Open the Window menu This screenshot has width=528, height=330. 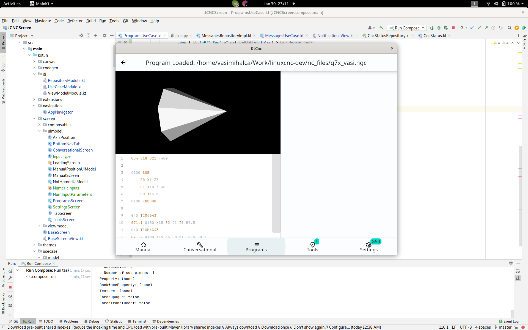pyautogui.click(x=139, y=21)
